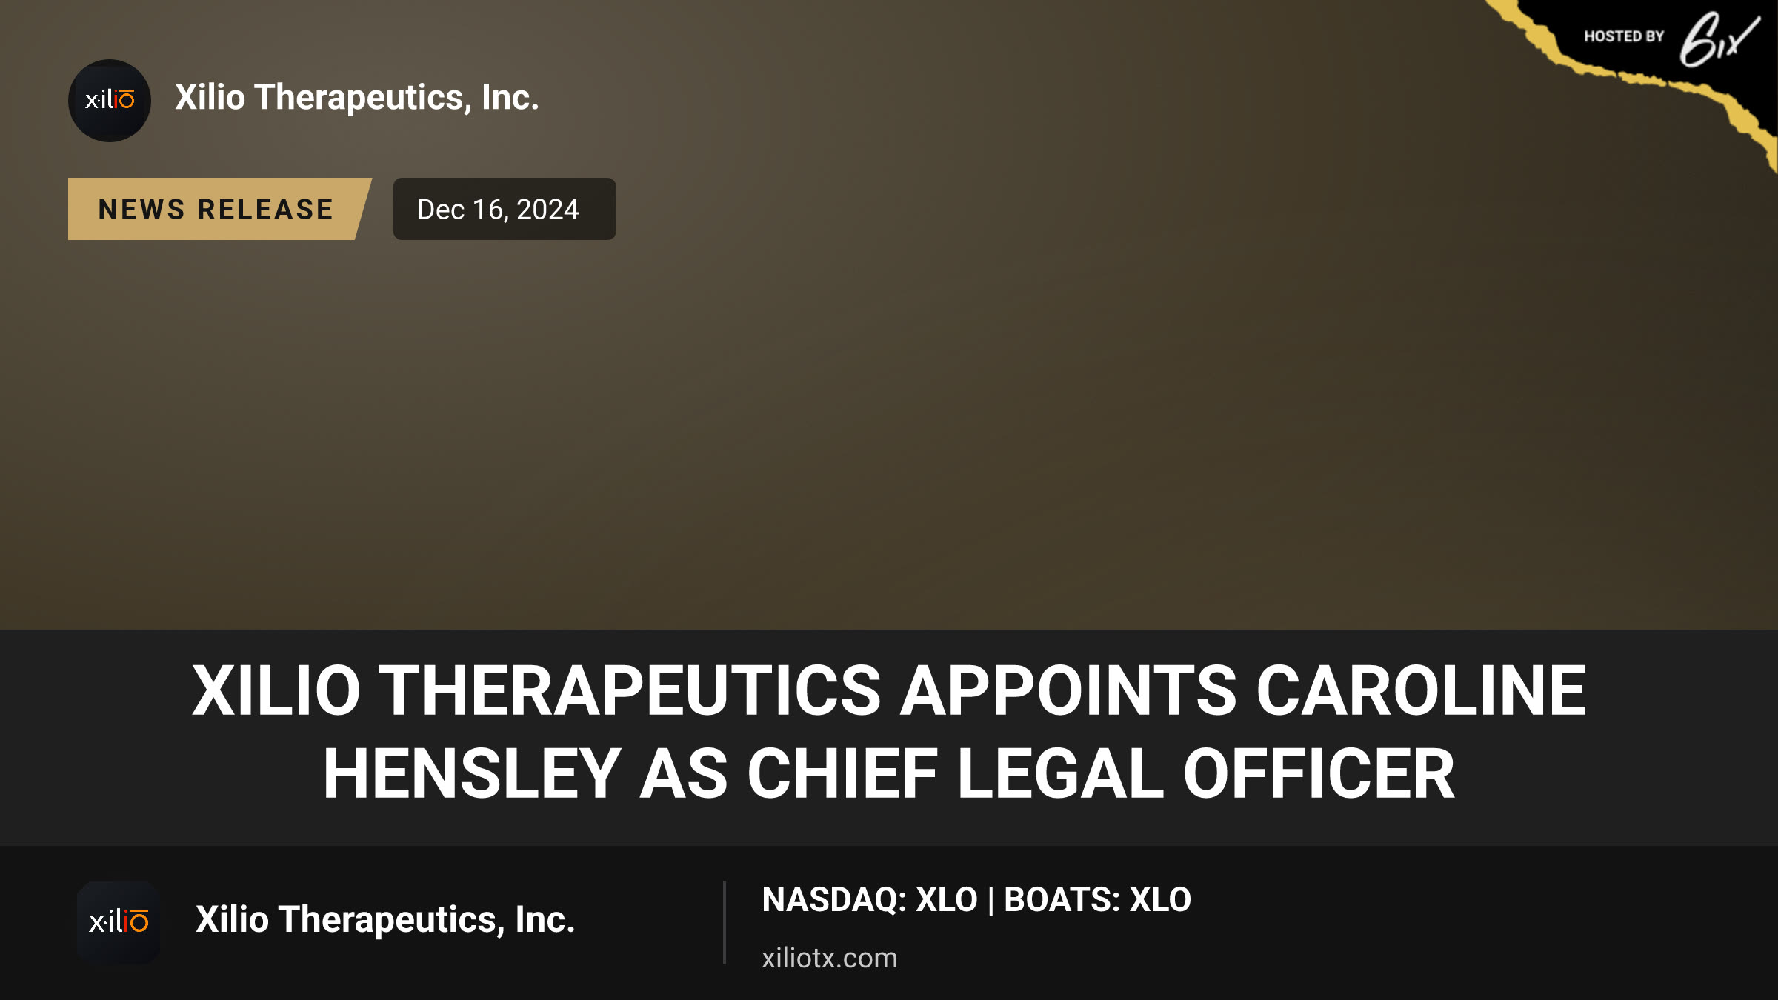Click the vertical divider in the footer
The height and width of the screenshot is (1000, 1778).
pyautogui.click(x=725, y=923)
